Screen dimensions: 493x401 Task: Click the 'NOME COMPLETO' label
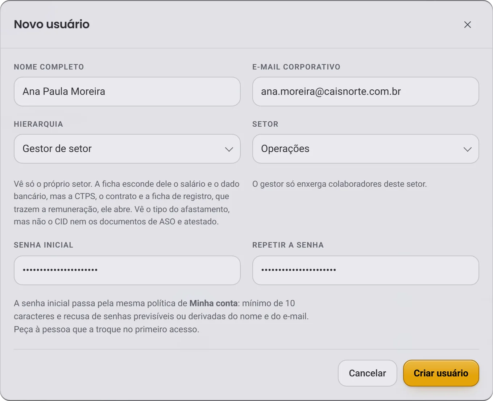click(49, 67)
